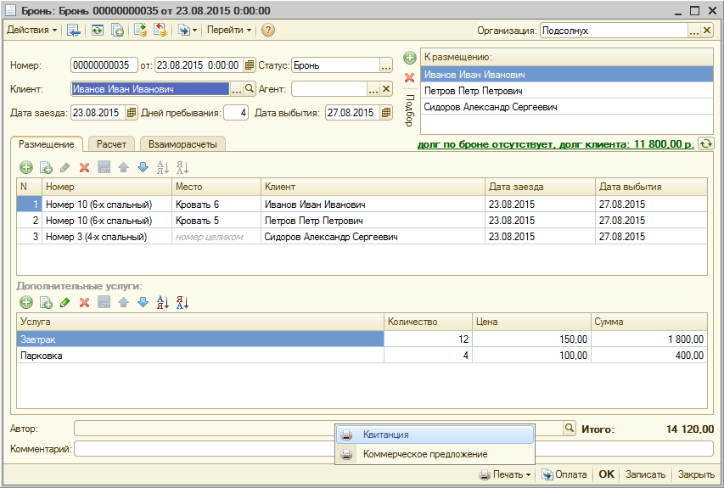
Task: Click the re-read document icon with green arrows
Action: click(98, 31)
